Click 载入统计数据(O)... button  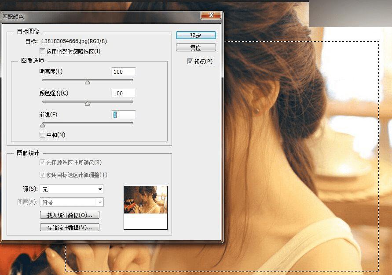[70, 215]
